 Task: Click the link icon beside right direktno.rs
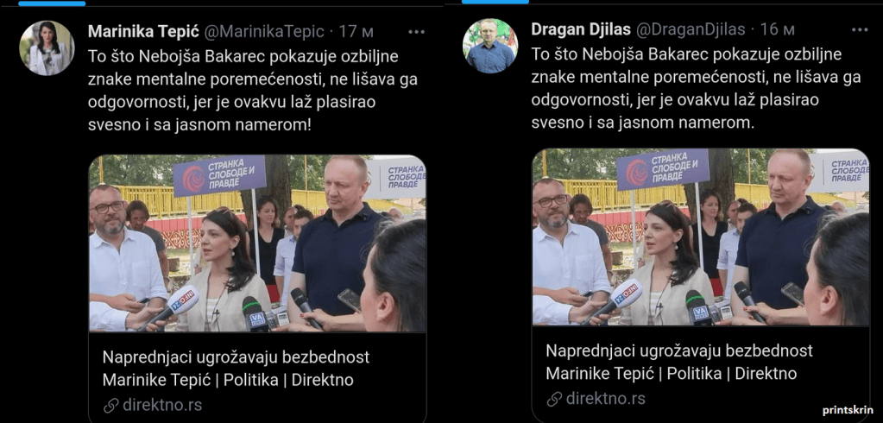[x=554, y=399]
